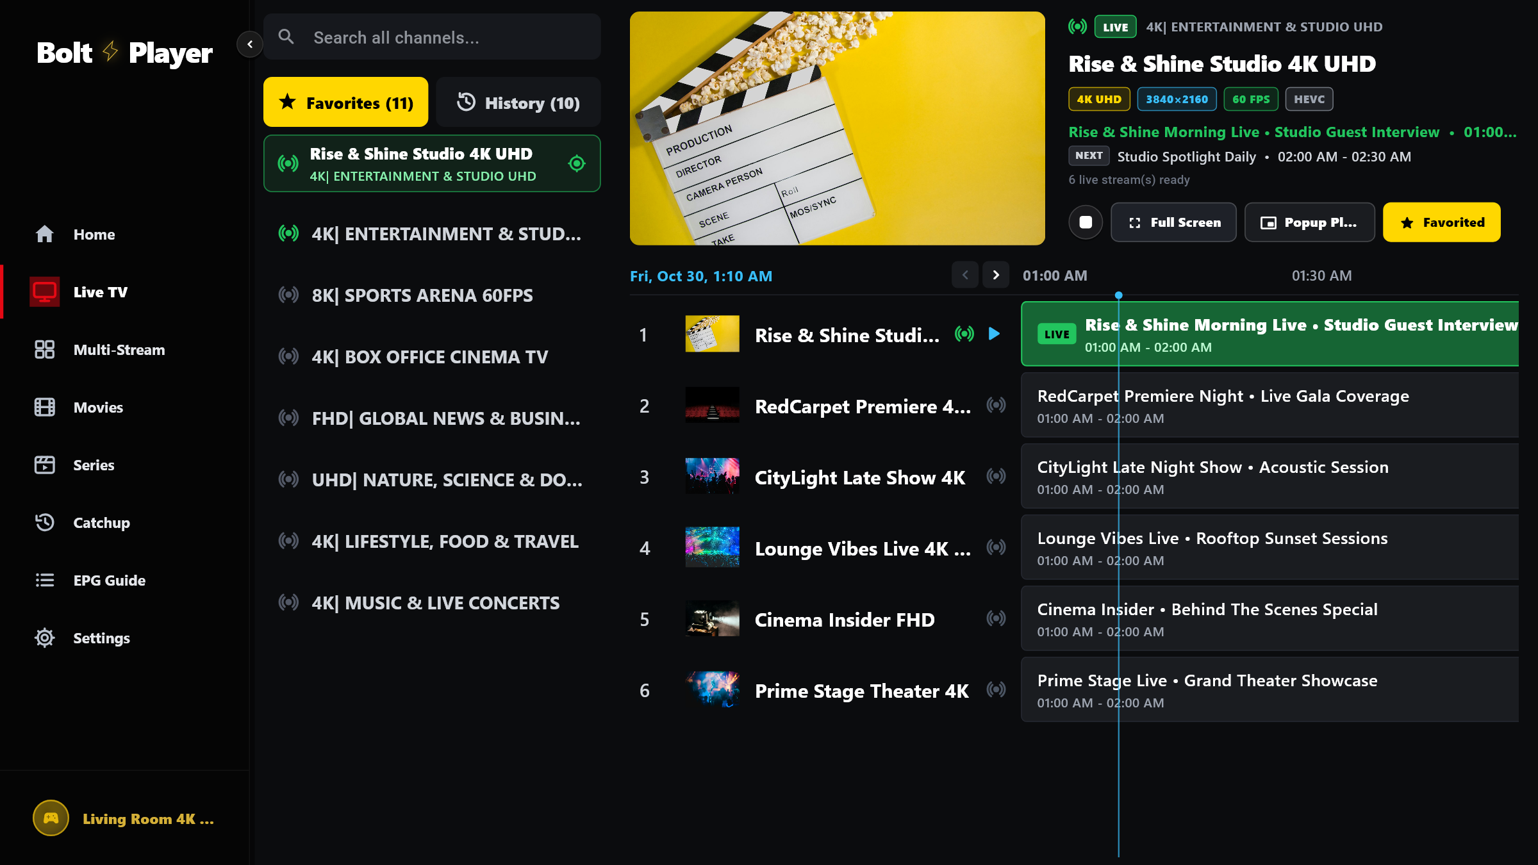This screenshot has height=865, width=1538.
Task: Switch to the History (10) tab
Action: [x=518, y=103]
